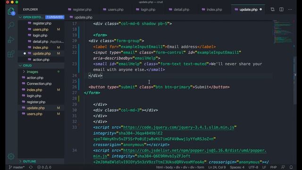
Task: Collapse the CRUD folder section
Action: point(20,66)
